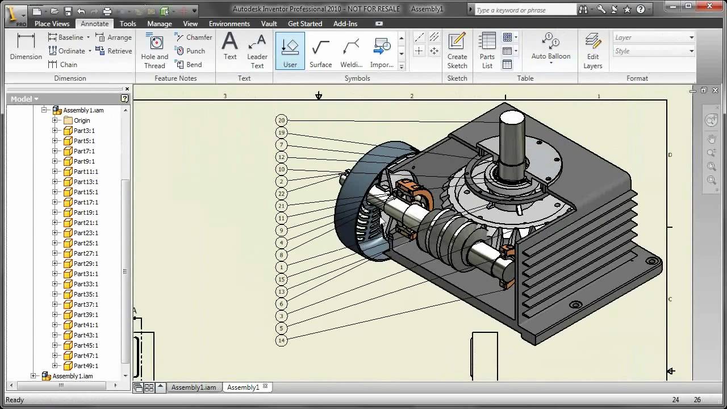Pick the Ordinate dimension tool
Image resolution: width=727 pixels, height=409 pixels.
click(x=66, y=51)
